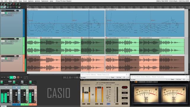Toggle the envelope move toolbar icon
This screenshot has height=107, width=190.
click(x=11, y=7)
